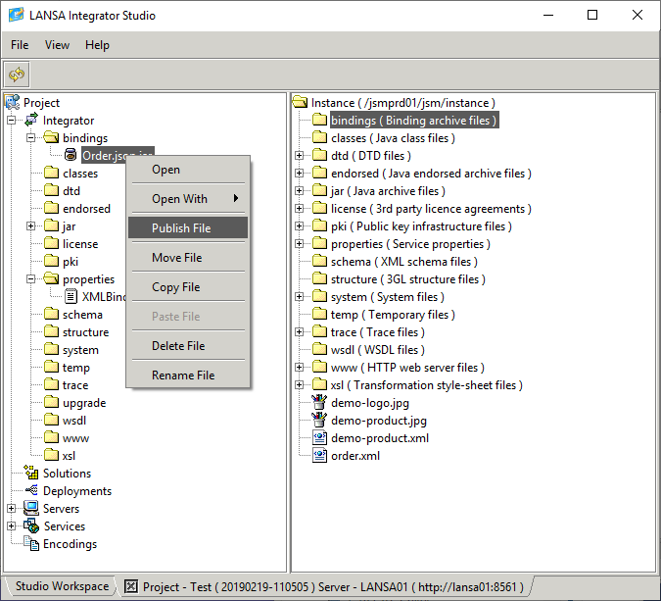Click the Servers node icon
This screenshot has width=661, height=601.
click(31, 509)
